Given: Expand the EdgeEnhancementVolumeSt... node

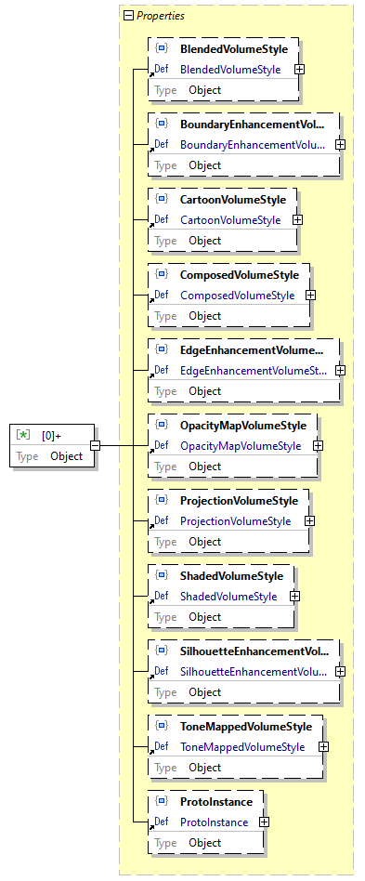Looking at the screenshot, I should 340,370.
